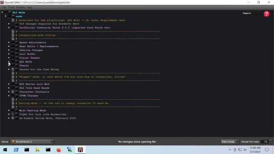The image size is (274, 154).
Task: Increase Global font size with up arrow
Action: point(271,141)
